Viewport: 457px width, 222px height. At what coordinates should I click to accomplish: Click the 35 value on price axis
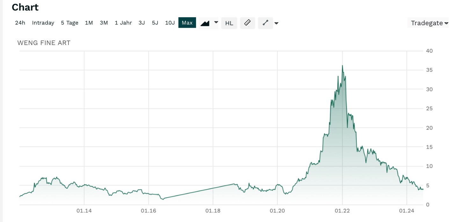(429, 70)
